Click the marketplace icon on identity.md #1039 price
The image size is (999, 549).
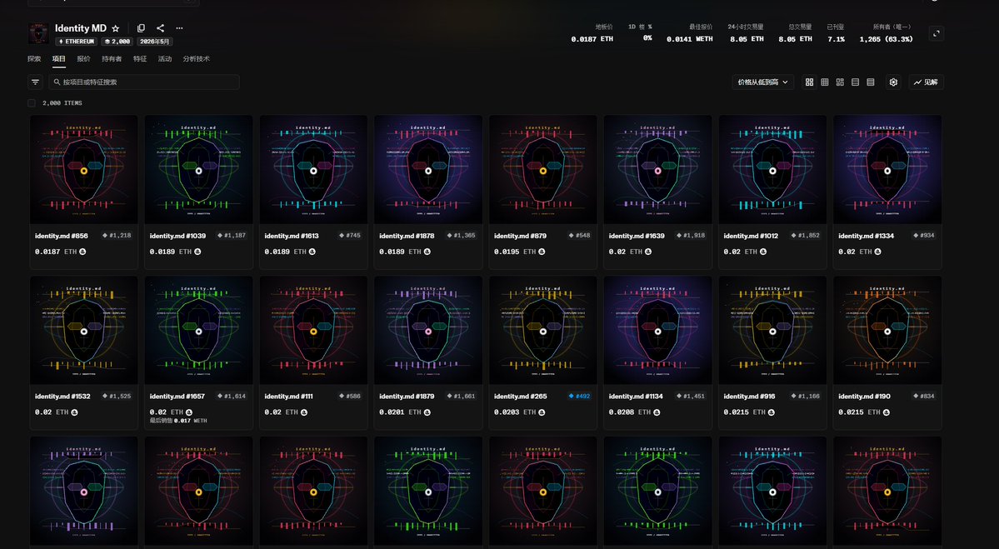click(x=197, y=252)
